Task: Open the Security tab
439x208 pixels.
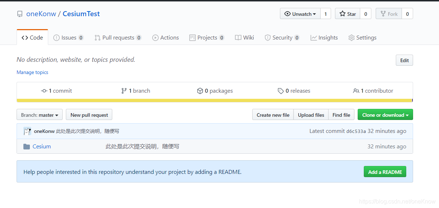Action: point(282,38)
